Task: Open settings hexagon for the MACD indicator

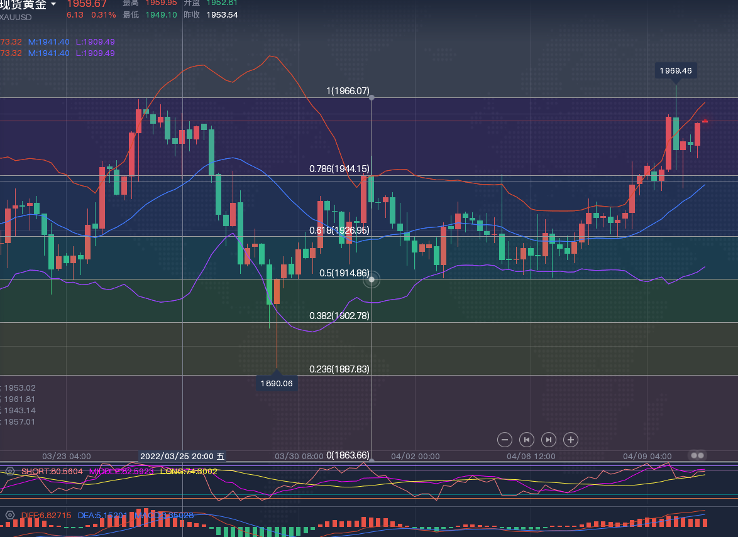Action: (10, 515)
